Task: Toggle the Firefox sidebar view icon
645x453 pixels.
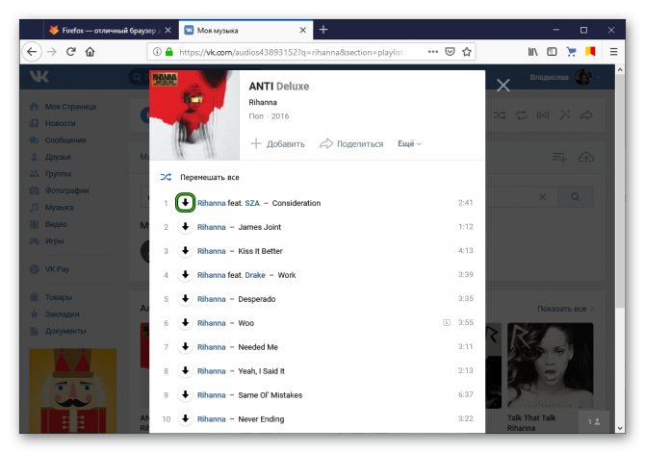Action: 552,52
